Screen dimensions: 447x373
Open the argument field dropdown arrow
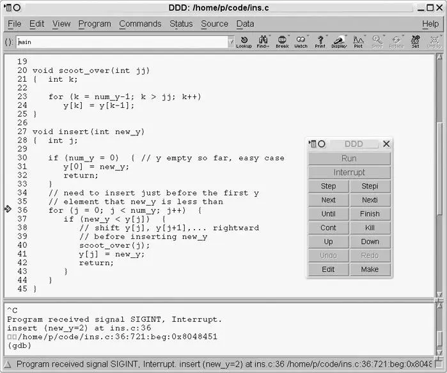coord(231,42)
